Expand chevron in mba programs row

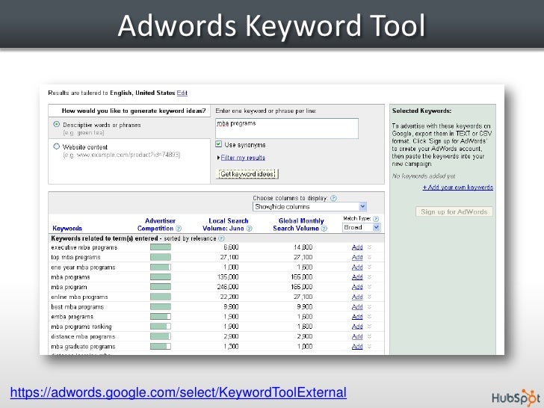point(369,277)
